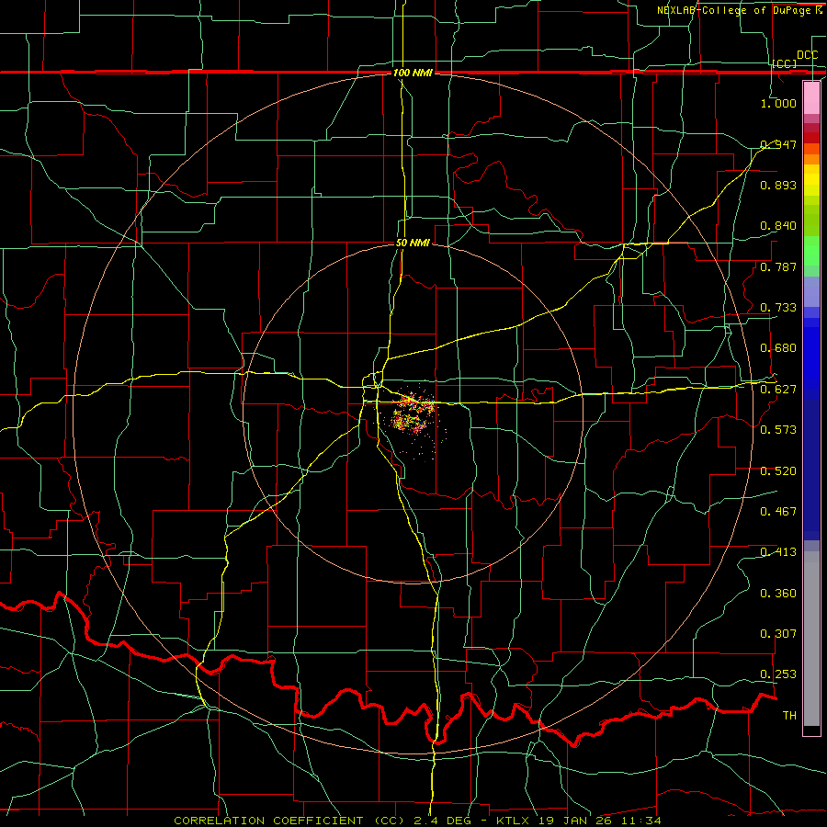Click the 0.947 scale value

(x=778, y=144)
